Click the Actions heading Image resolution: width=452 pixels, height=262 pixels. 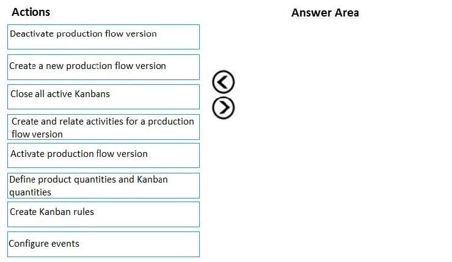click(31, 12)
